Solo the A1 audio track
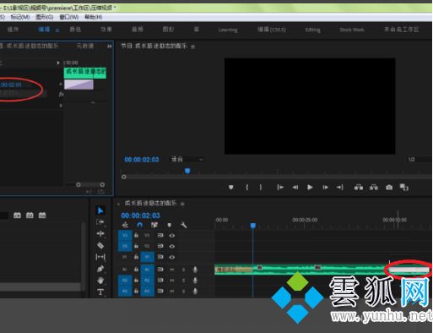This screenshot has width=433, height=333. point(183,270)
